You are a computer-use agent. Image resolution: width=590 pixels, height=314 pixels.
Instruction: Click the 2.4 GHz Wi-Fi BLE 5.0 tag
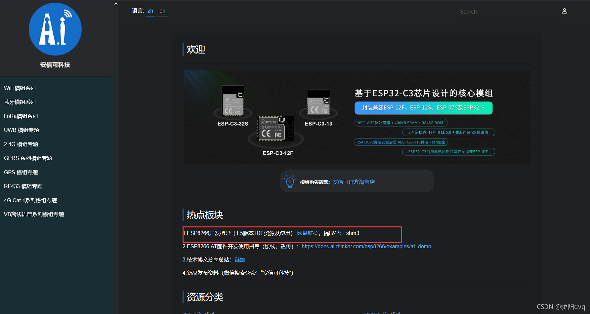[x=449, y=132]
